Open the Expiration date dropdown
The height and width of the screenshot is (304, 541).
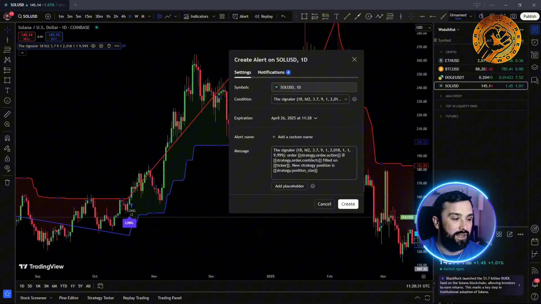click(294, 118)
